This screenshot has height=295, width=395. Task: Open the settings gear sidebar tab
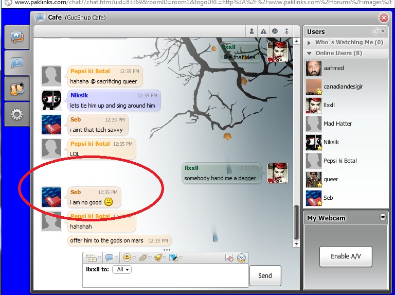(x=17, y=114)
